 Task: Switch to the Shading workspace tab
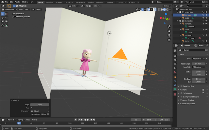(x=91, y=2)
